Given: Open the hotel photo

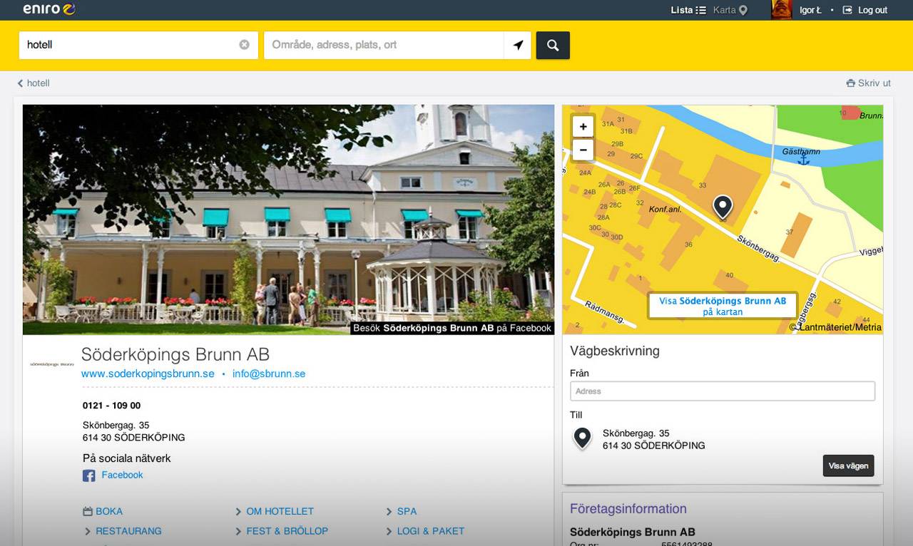Looking at the screenshot, I should pyautogui.click(x=288, y=220).
